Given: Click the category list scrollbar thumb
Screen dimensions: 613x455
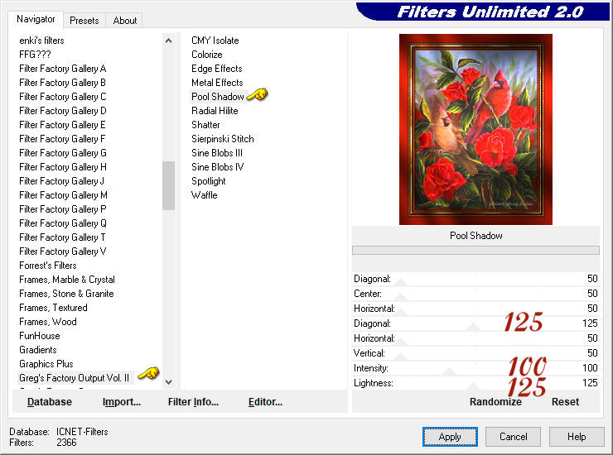Looking at the screenshot, I should [x=168, y=185].
